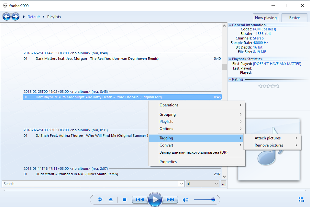Skip to the next track
Viewport: 310px width, 207px height.
point(170,200)
